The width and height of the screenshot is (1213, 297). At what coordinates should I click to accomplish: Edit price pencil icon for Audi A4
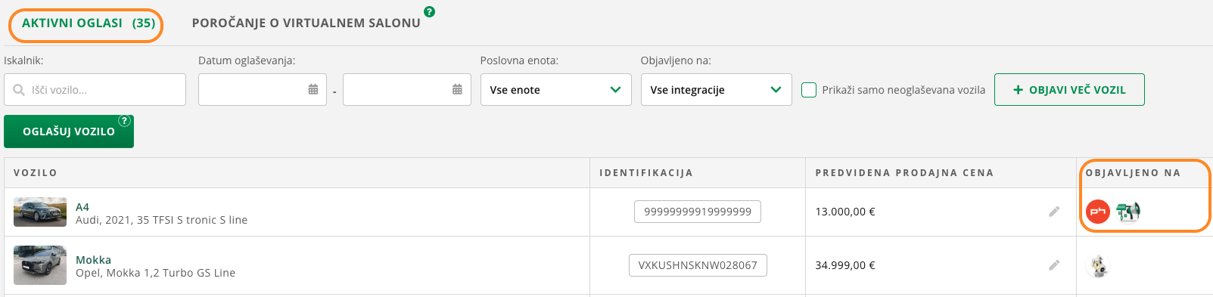pos(1054,212)
